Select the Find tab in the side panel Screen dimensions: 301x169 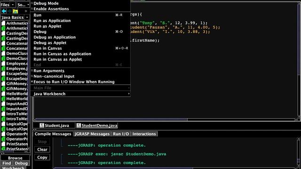7,163
